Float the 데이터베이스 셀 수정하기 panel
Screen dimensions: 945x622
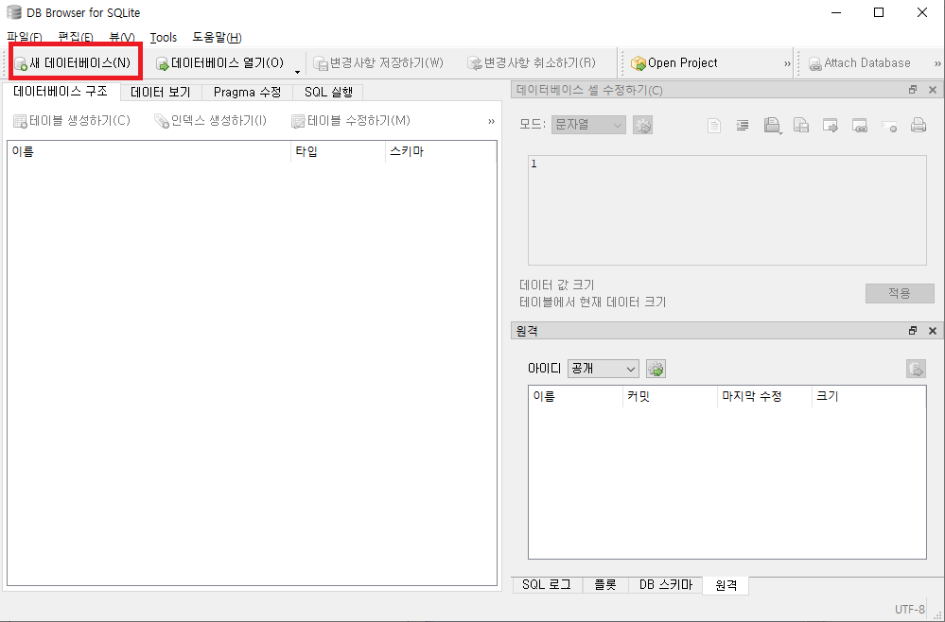pyautogui.click(x=913, y=90)
